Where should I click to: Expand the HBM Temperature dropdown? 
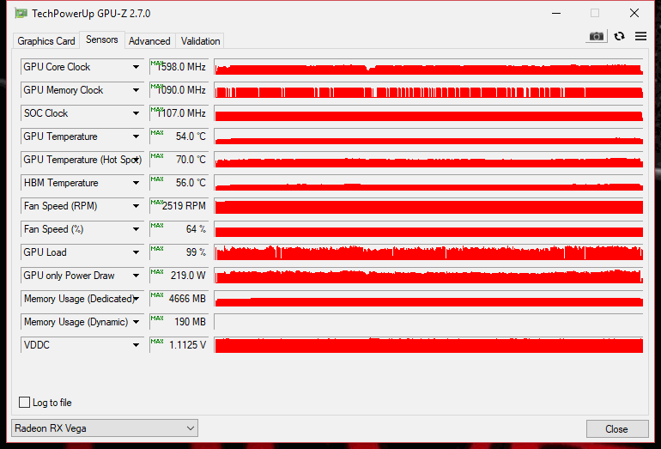pos(136,183)
